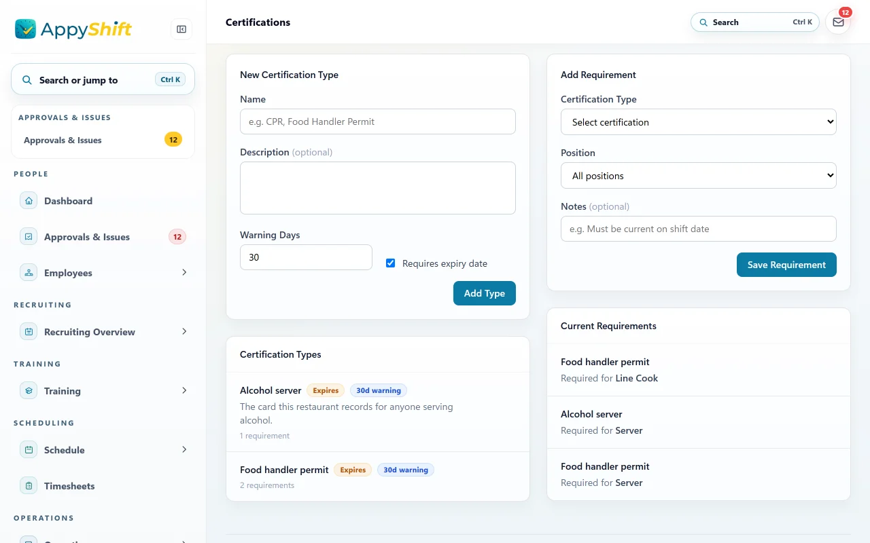Click the Expires badge next to Alcohol server
Screen dimensions: 870x543
(326, 390)
